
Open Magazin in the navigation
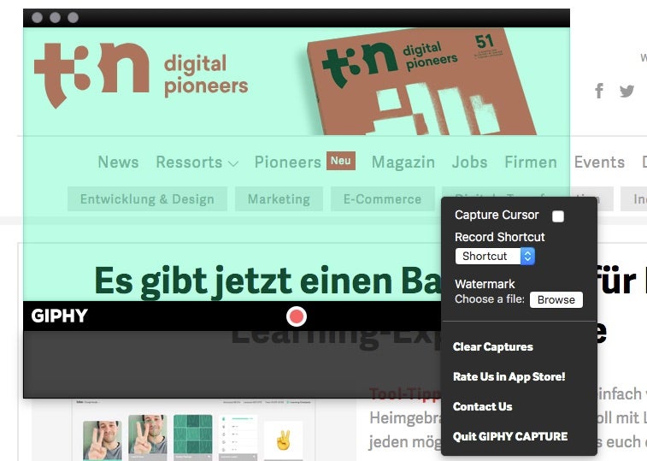click(403, 162)
